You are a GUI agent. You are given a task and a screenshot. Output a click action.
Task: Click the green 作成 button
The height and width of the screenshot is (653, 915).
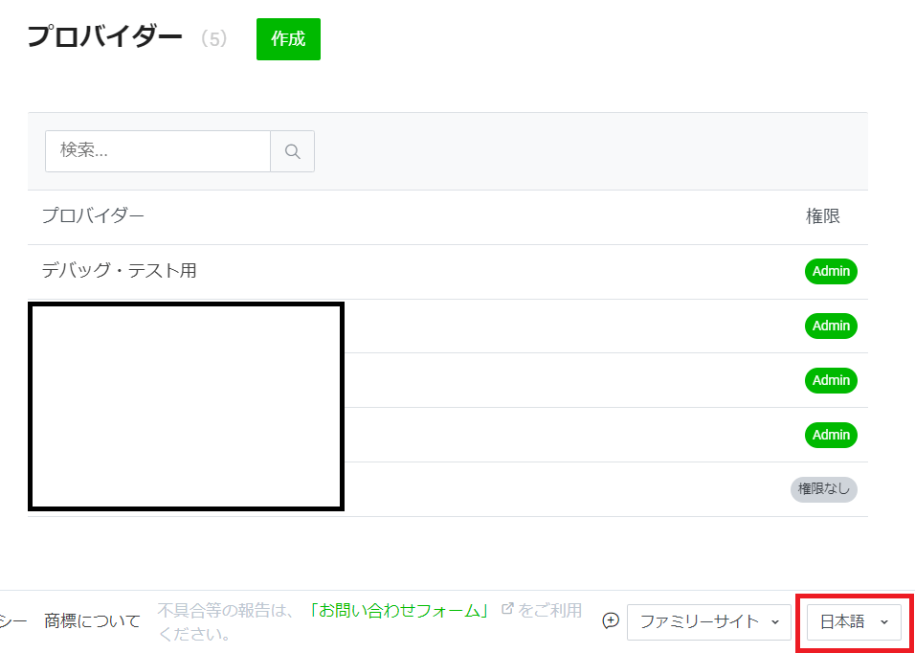(288, 39)
